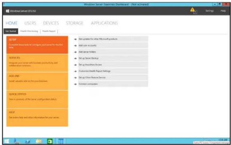Open the Set up Anywhere Access task
The width and height of the screenshot is (231, 145).
click(113, 65)
